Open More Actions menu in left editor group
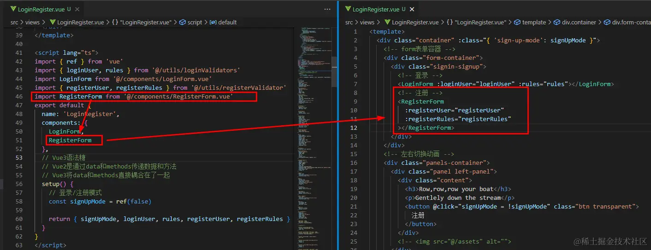The height and width of the screenshot is (250, 651). click(x=327, y=9)
